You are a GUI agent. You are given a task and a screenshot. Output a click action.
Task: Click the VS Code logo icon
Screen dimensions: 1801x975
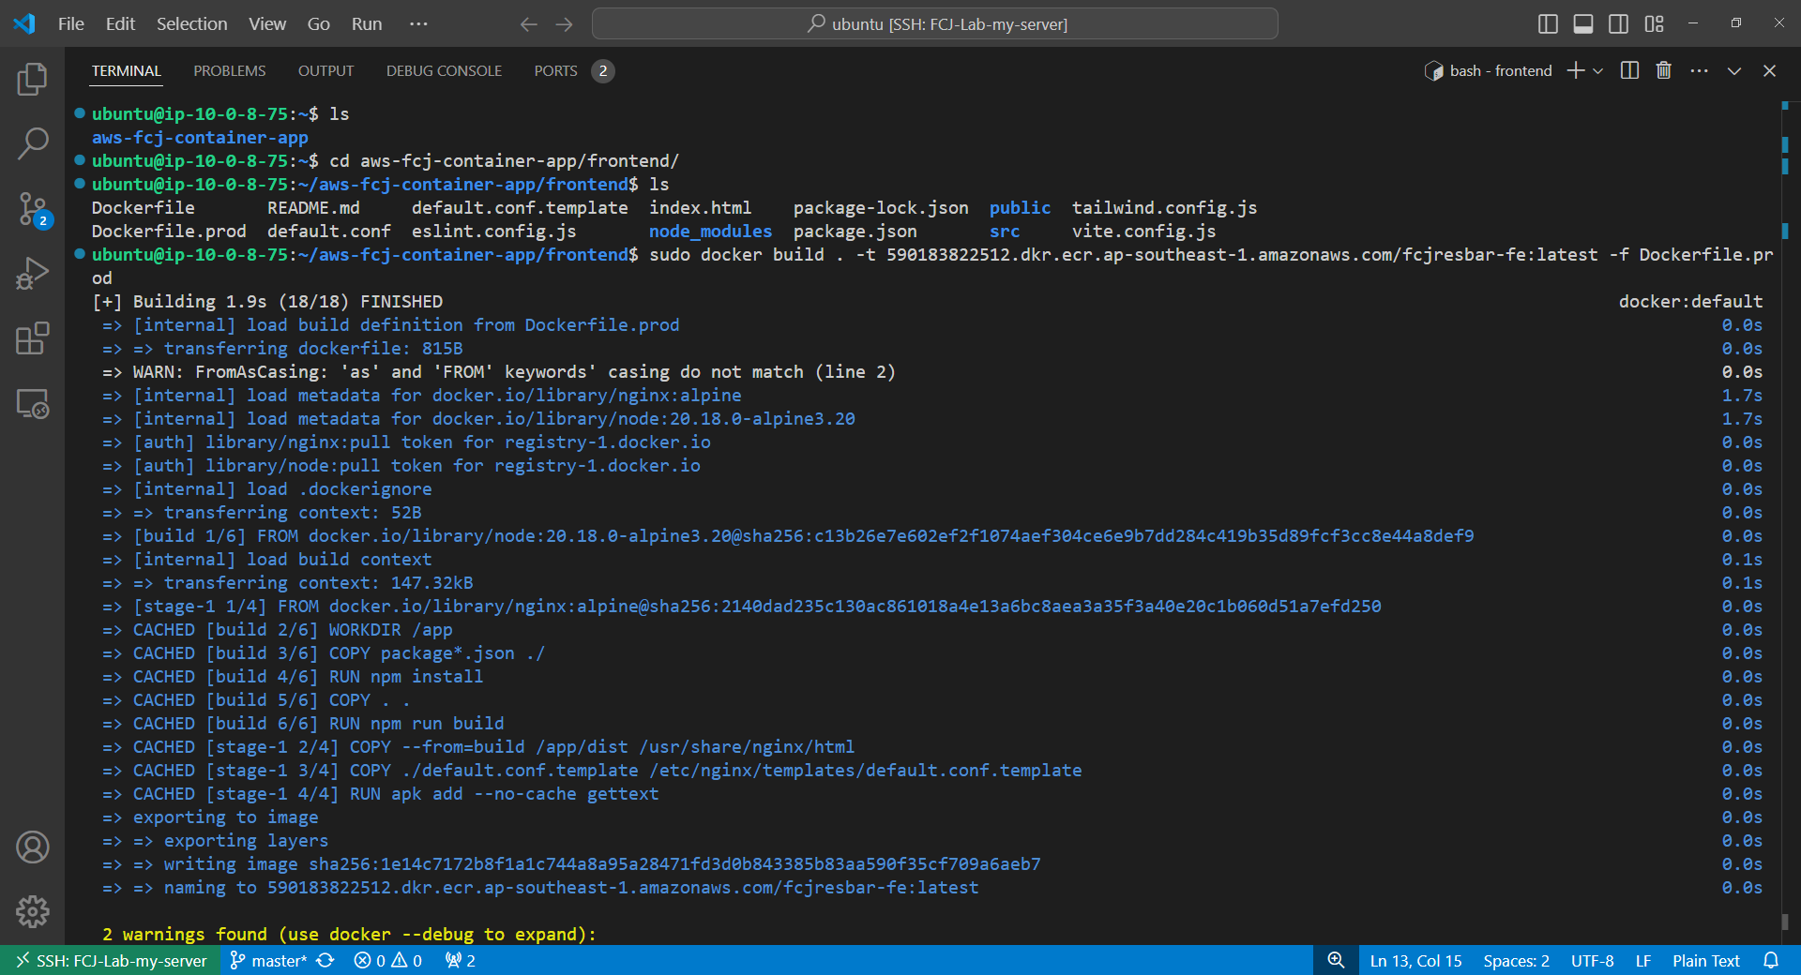point(24,23)
